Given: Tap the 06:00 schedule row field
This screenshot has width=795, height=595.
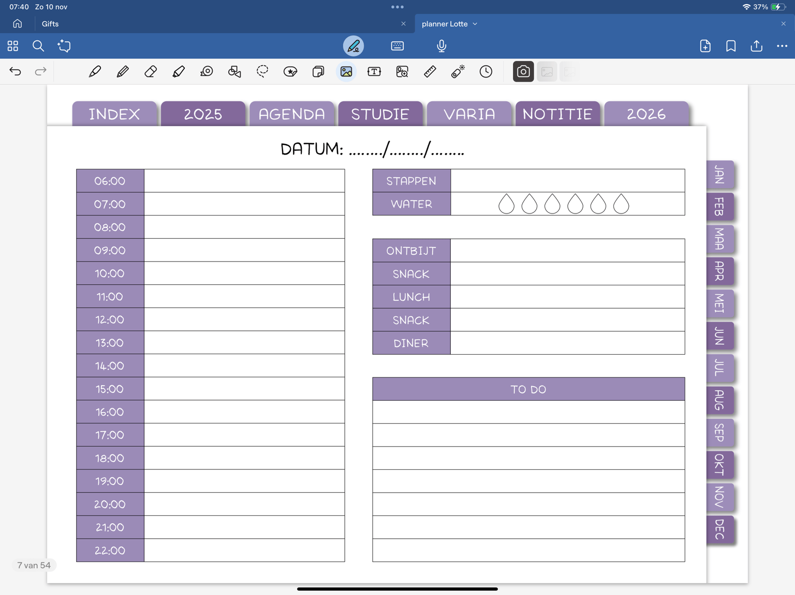Looking at the screenshot, I should [x=244, y=181].
